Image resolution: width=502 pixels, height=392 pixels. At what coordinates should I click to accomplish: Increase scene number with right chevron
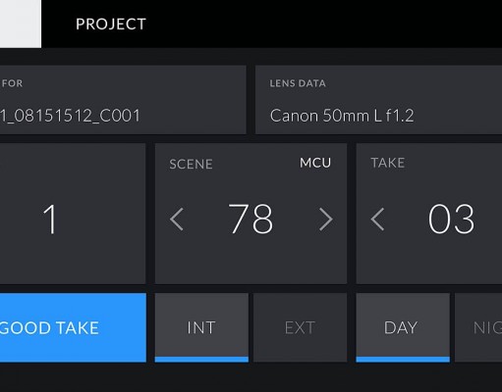coord(326,220)
